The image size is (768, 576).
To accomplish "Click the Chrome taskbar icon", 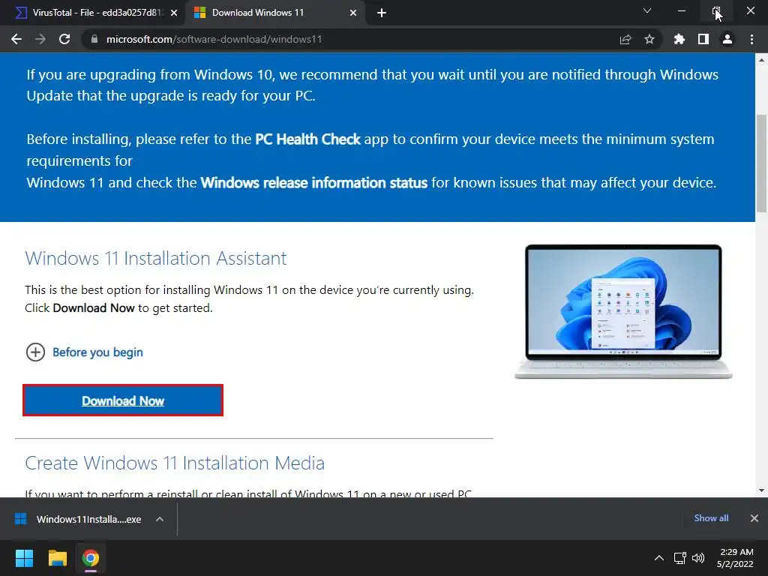I will pyautogui.click(x=91, y=558).
